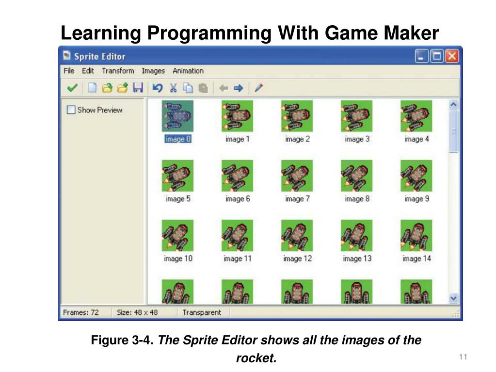Click the highlighted 'image 0' label
Viewport: 496px width, 372px height.
point(178,139)
